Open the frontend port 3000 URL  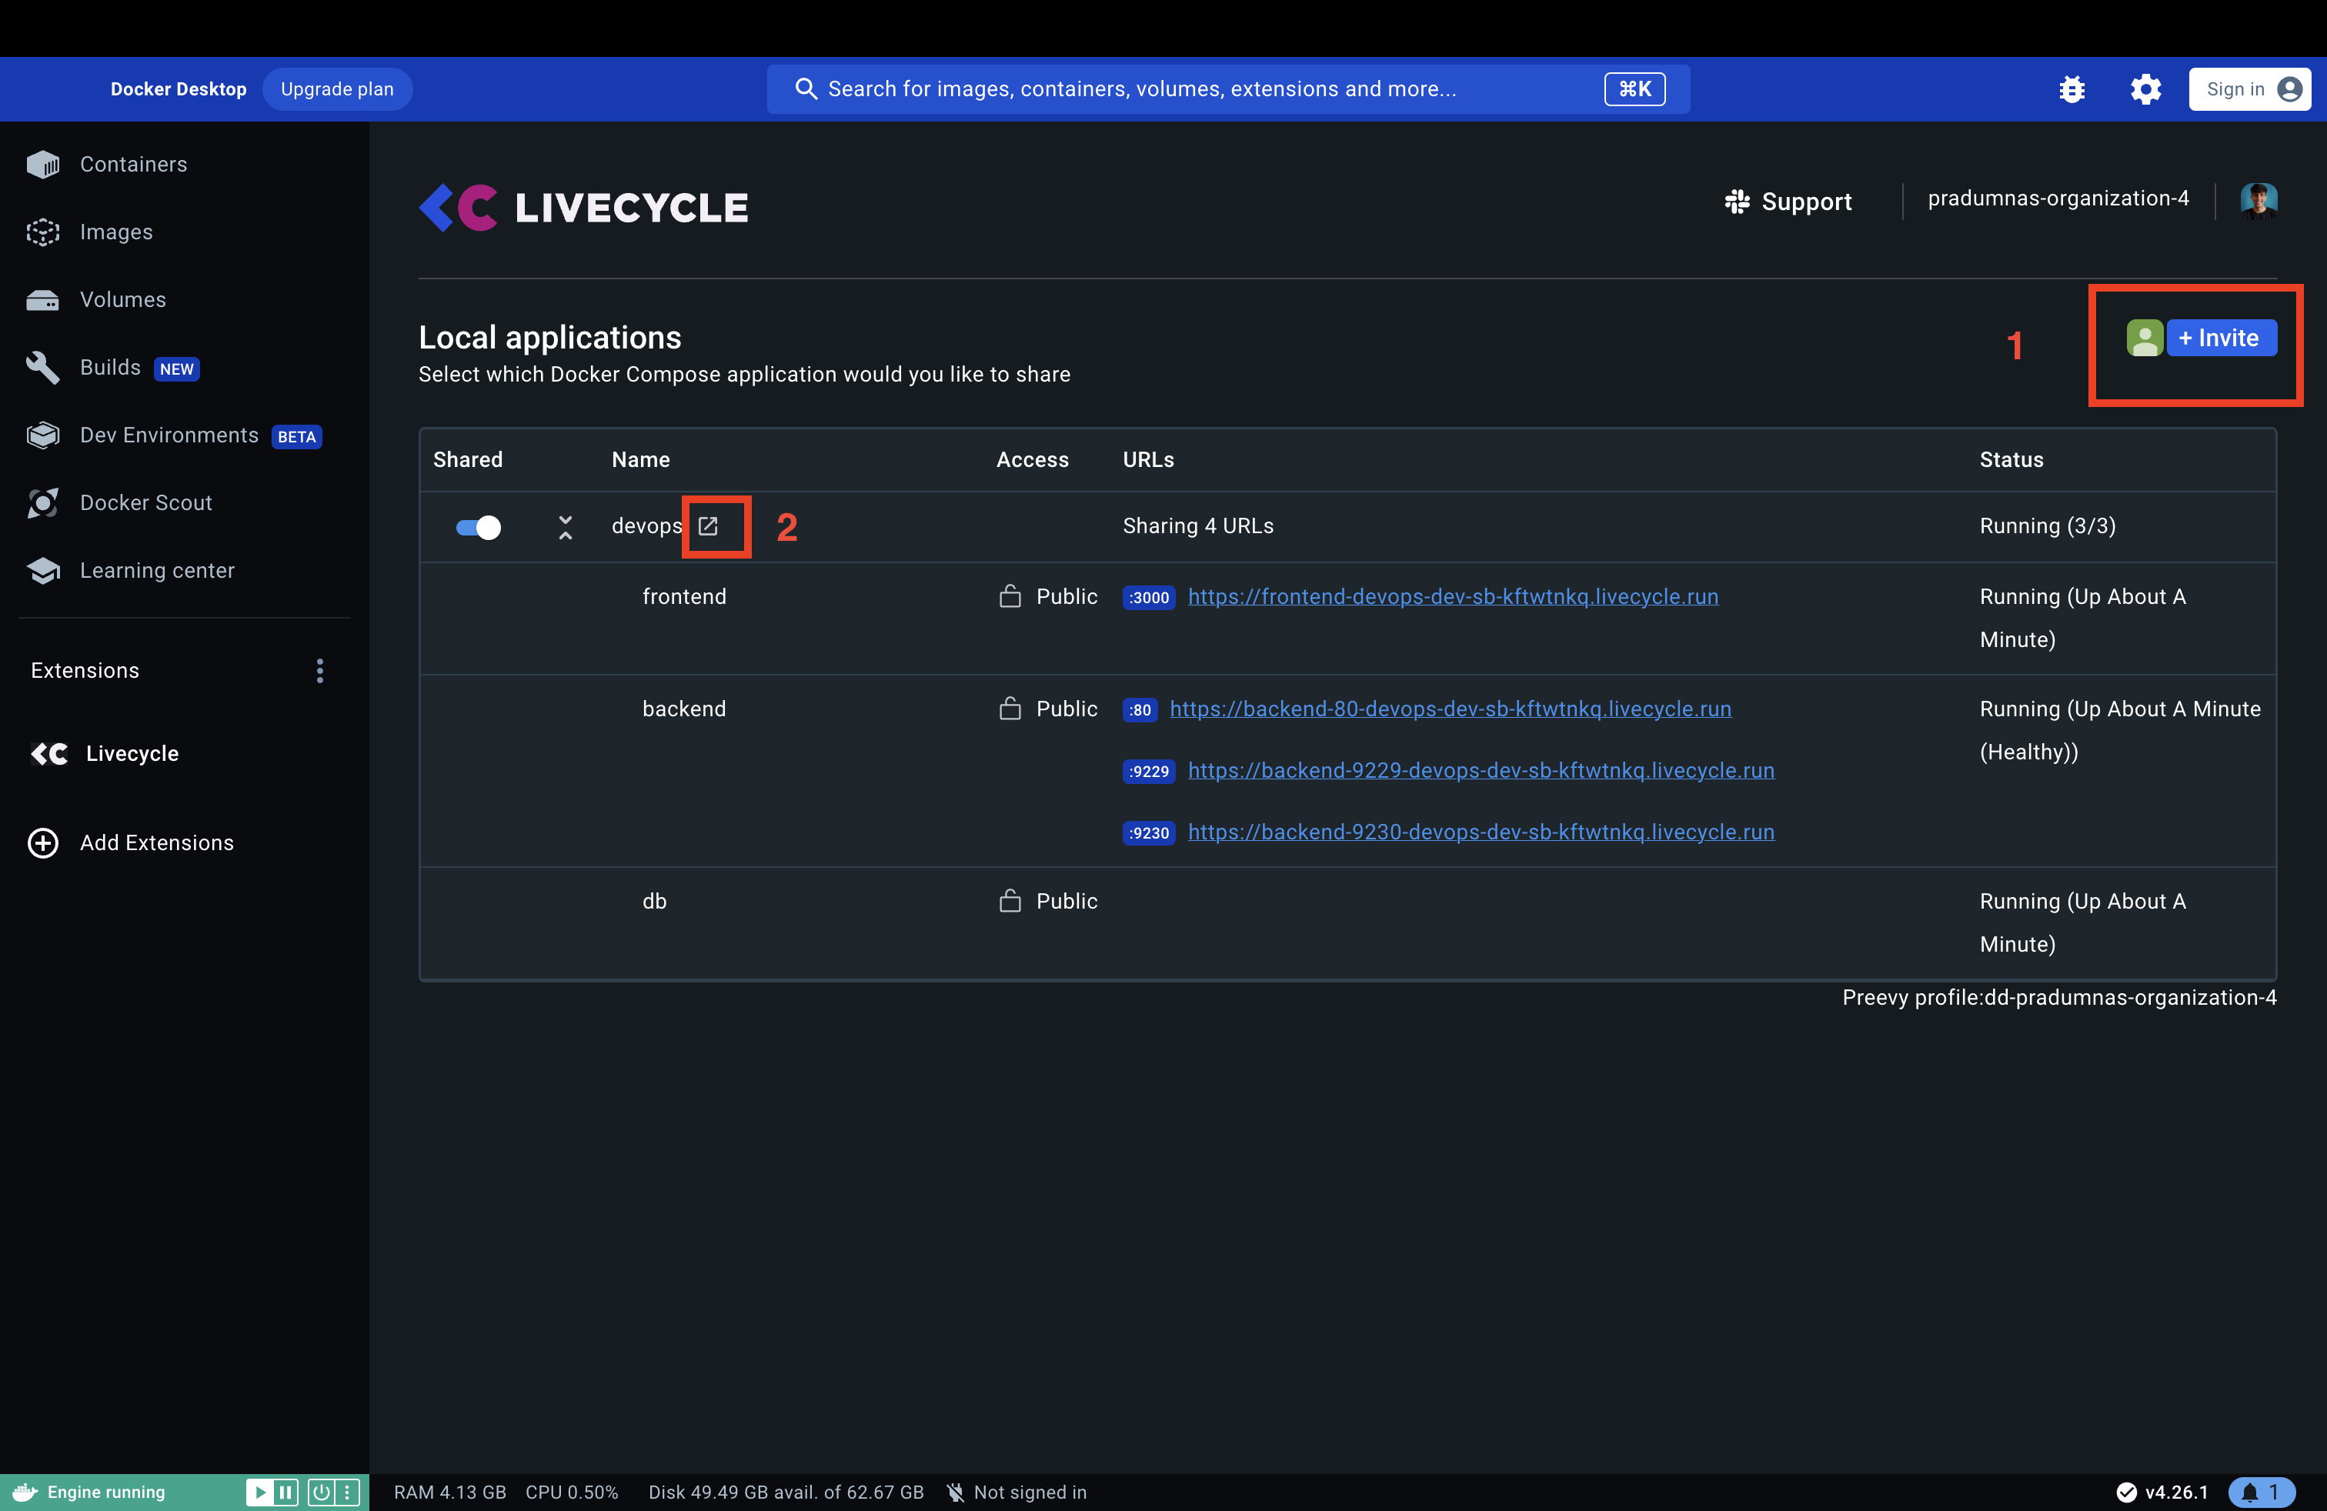coord(1453,596)
